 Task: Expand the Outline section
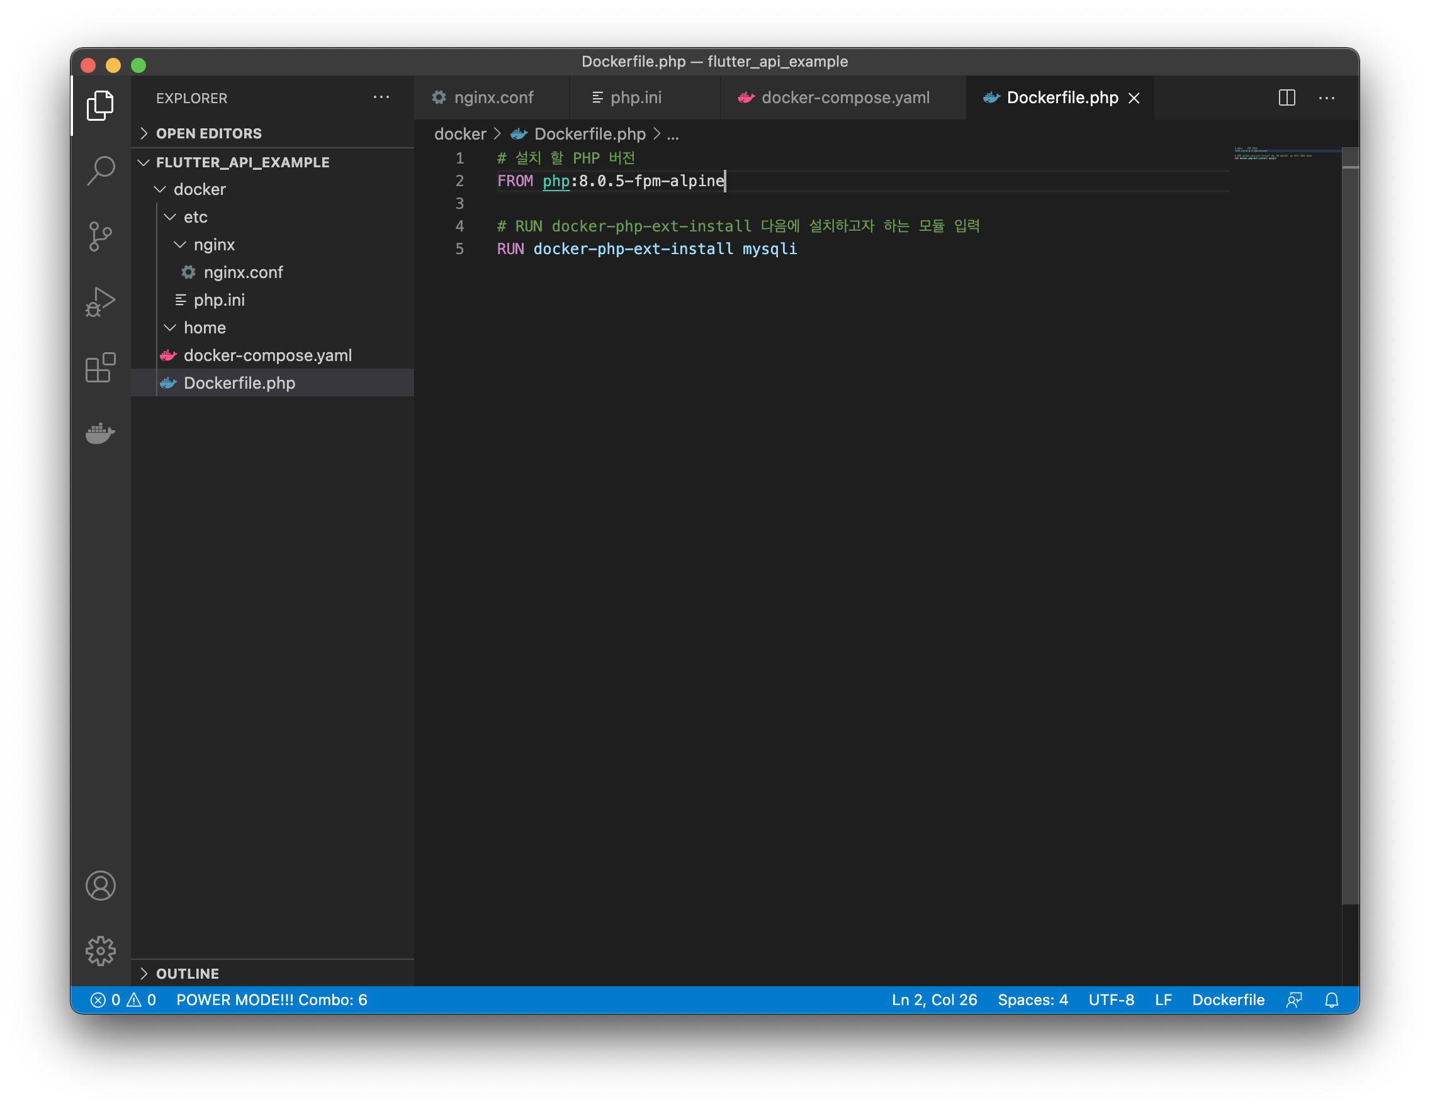[188, 974]
